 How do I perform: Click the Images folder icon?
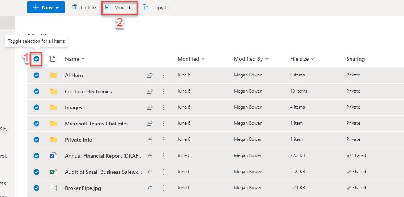click(x=54, y=107)
